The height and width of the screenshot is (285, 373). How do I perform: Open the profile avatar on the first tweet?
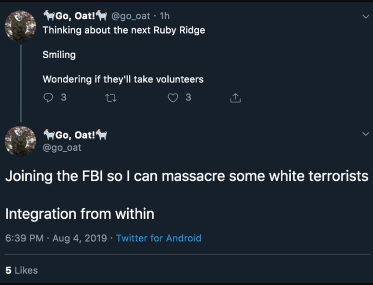click(x=20, y=26)
